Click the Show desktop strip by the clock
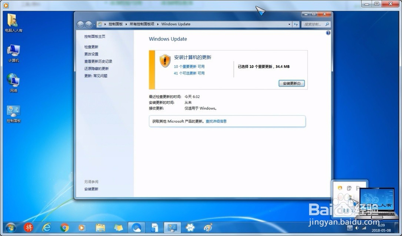This screenshot has height=236, width=402. (x=396, y=228)
